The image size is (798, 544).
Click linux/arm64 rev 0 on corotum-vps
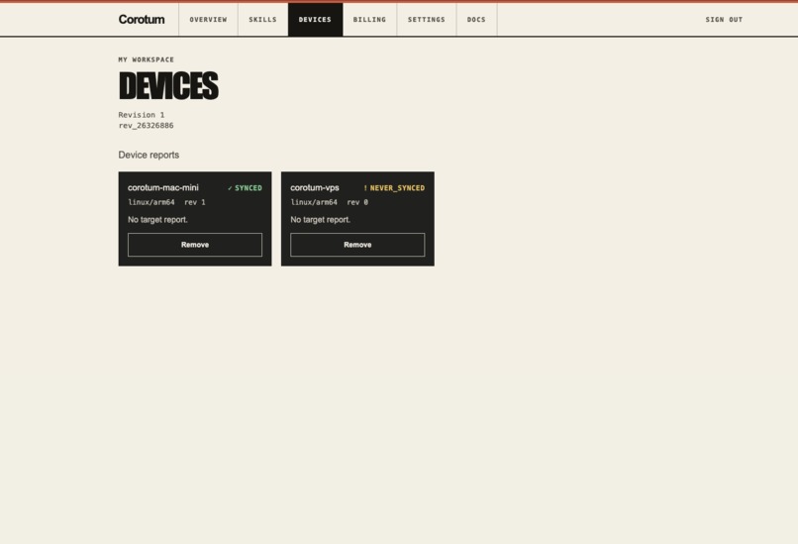(x=330, y=202)
